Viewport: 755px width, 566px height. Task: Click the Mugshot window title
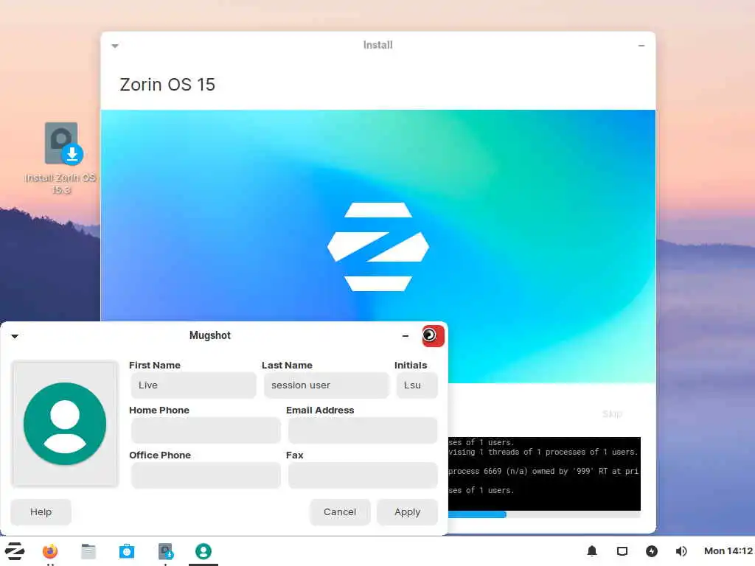coord(210,335)
